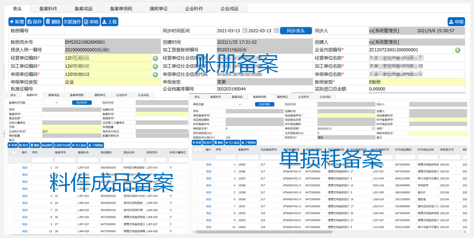Click 下载模板 in the 备案料件 panel toolbar
This screenshot has width=474, height=238.
(x=95, y=145)
